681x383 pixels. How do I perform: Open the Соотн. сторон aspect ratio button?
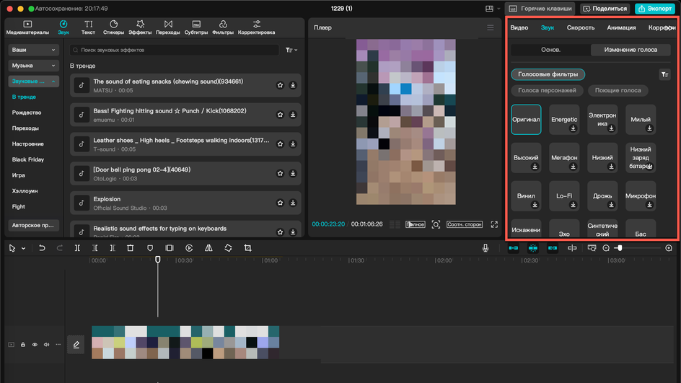[x=465, y=224]
